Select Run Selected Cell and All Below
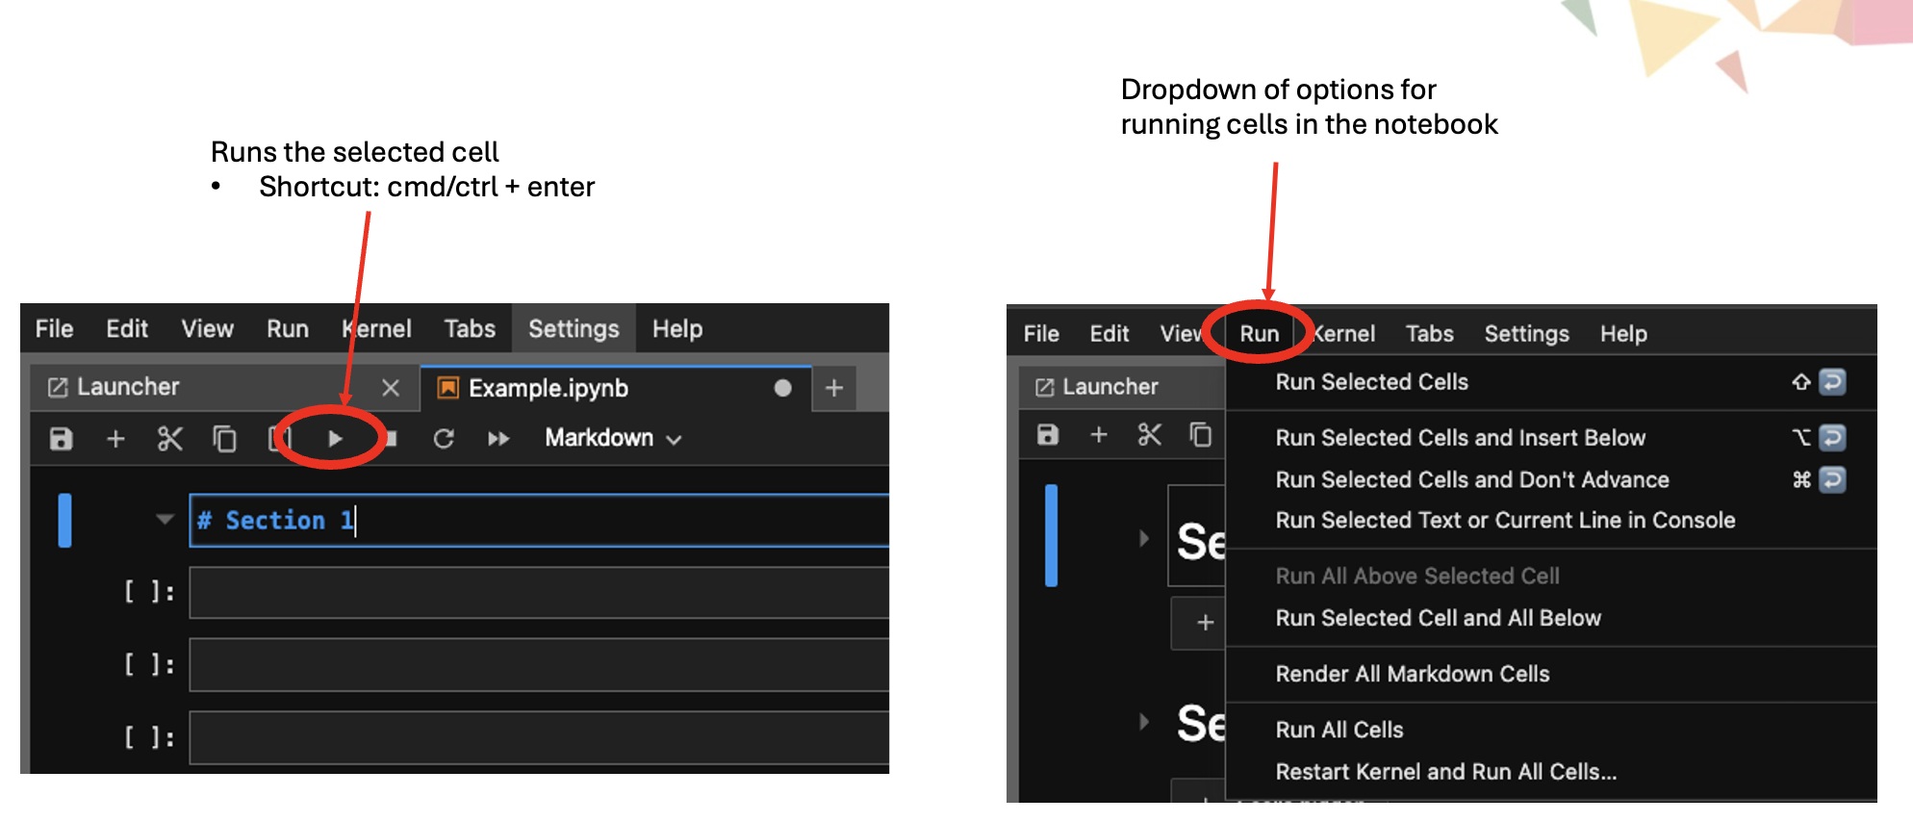The image size is (1913, 822). (1438, 618)
